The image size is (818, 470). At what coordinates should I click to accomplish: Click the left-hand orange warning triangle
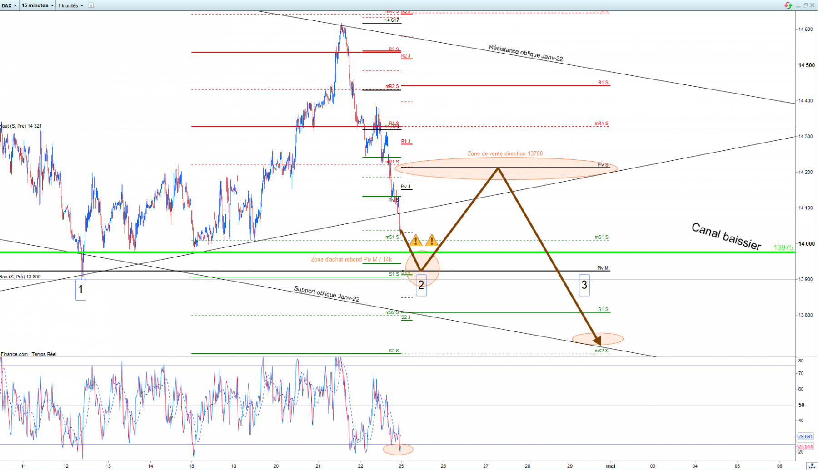click(415, 240)
